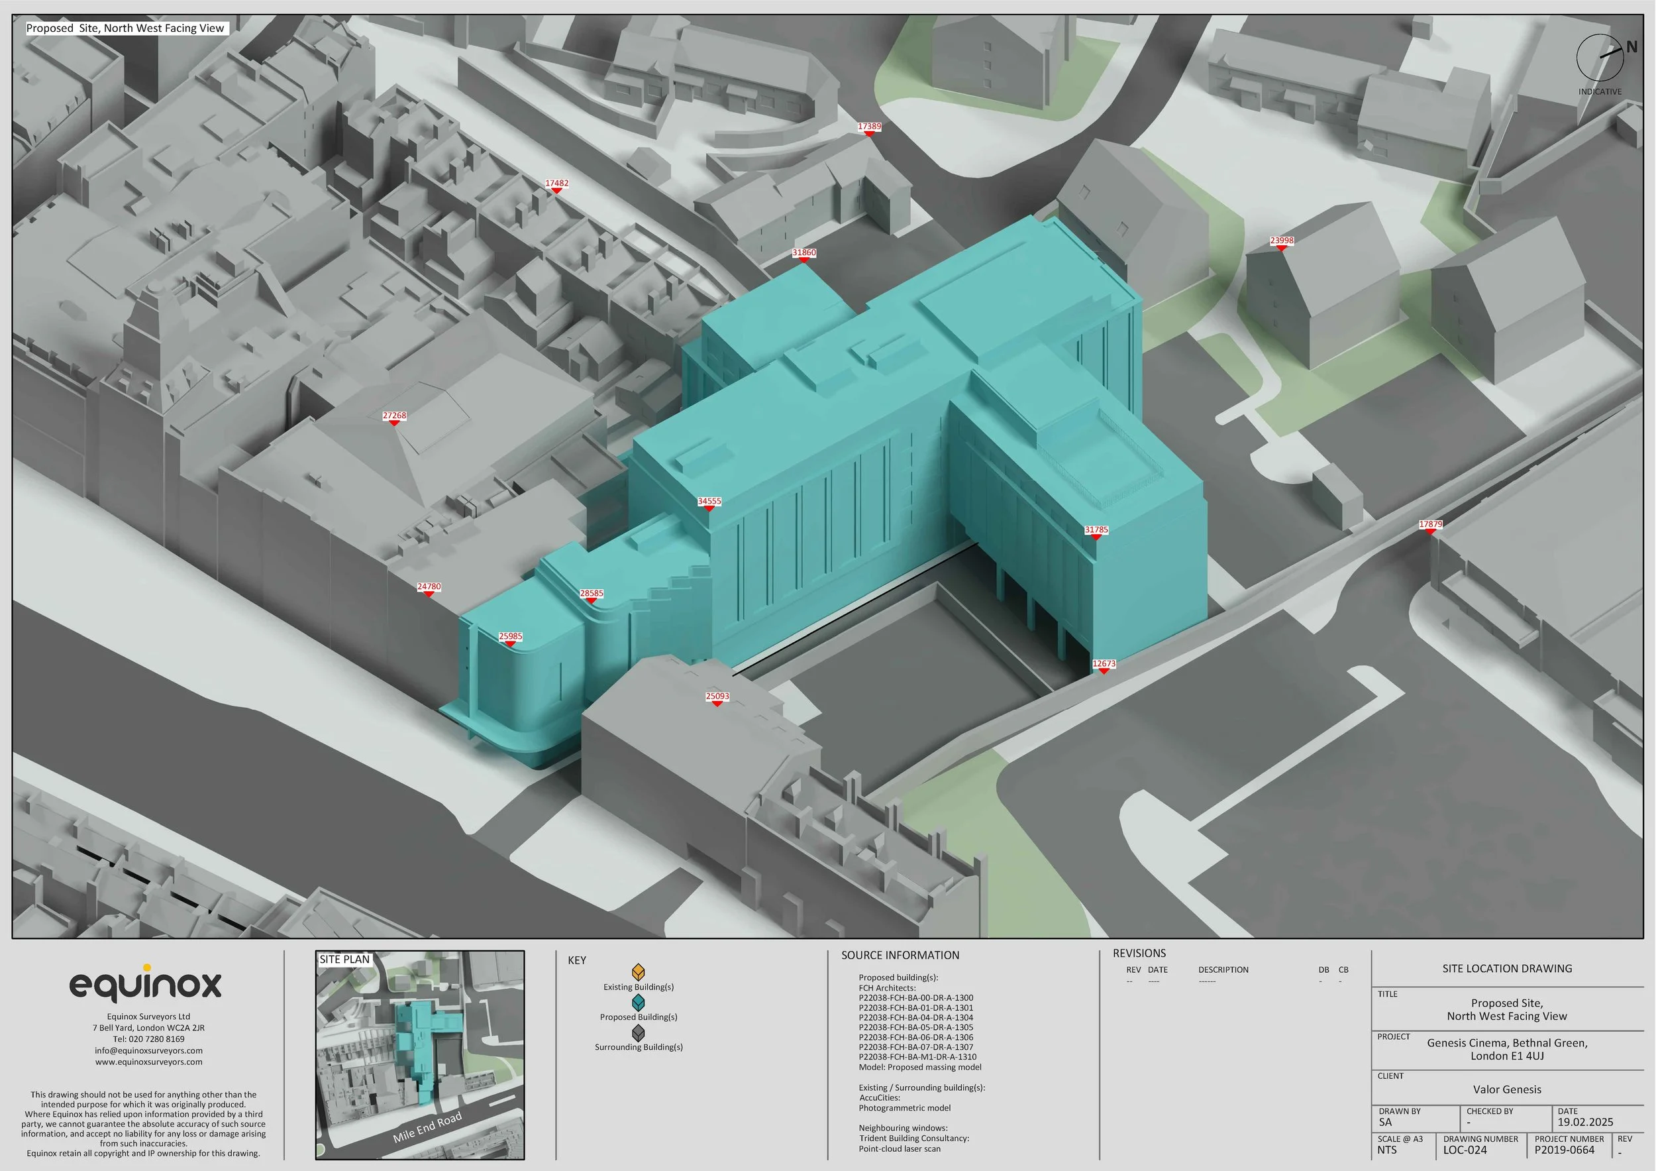1656x1171 pixels.
Task: Click the Proposed Building(s) teal cube icon
Action: [639, 1002]
